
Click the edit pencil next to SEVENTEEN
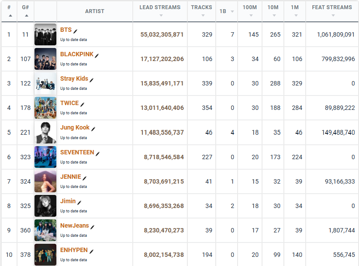click(98, 154)
